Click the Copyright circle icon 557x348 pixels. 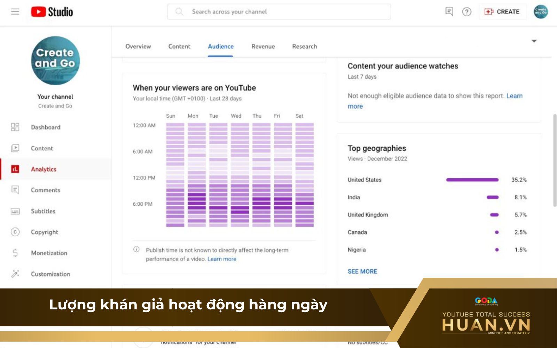[x=15, y=232]
